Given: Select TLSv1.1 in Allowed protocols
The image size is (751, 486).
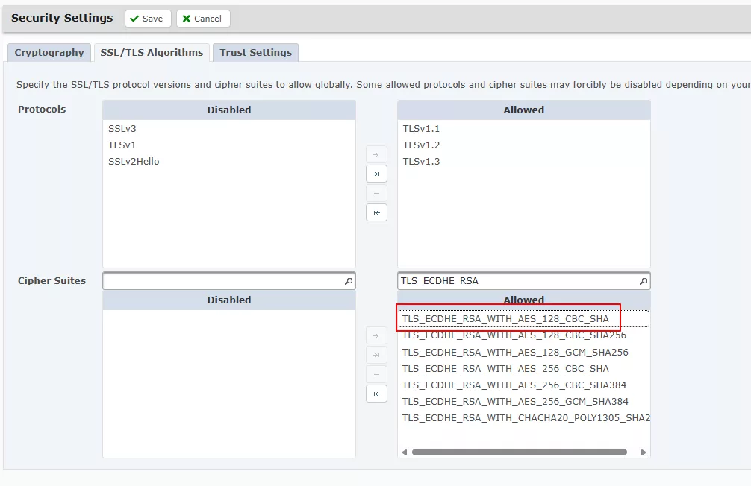Looking at the screenshot, I should 523,129.
